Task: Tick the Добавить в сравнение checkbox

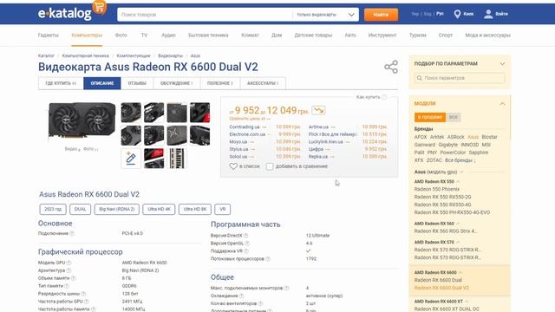Action: (270, 166)
